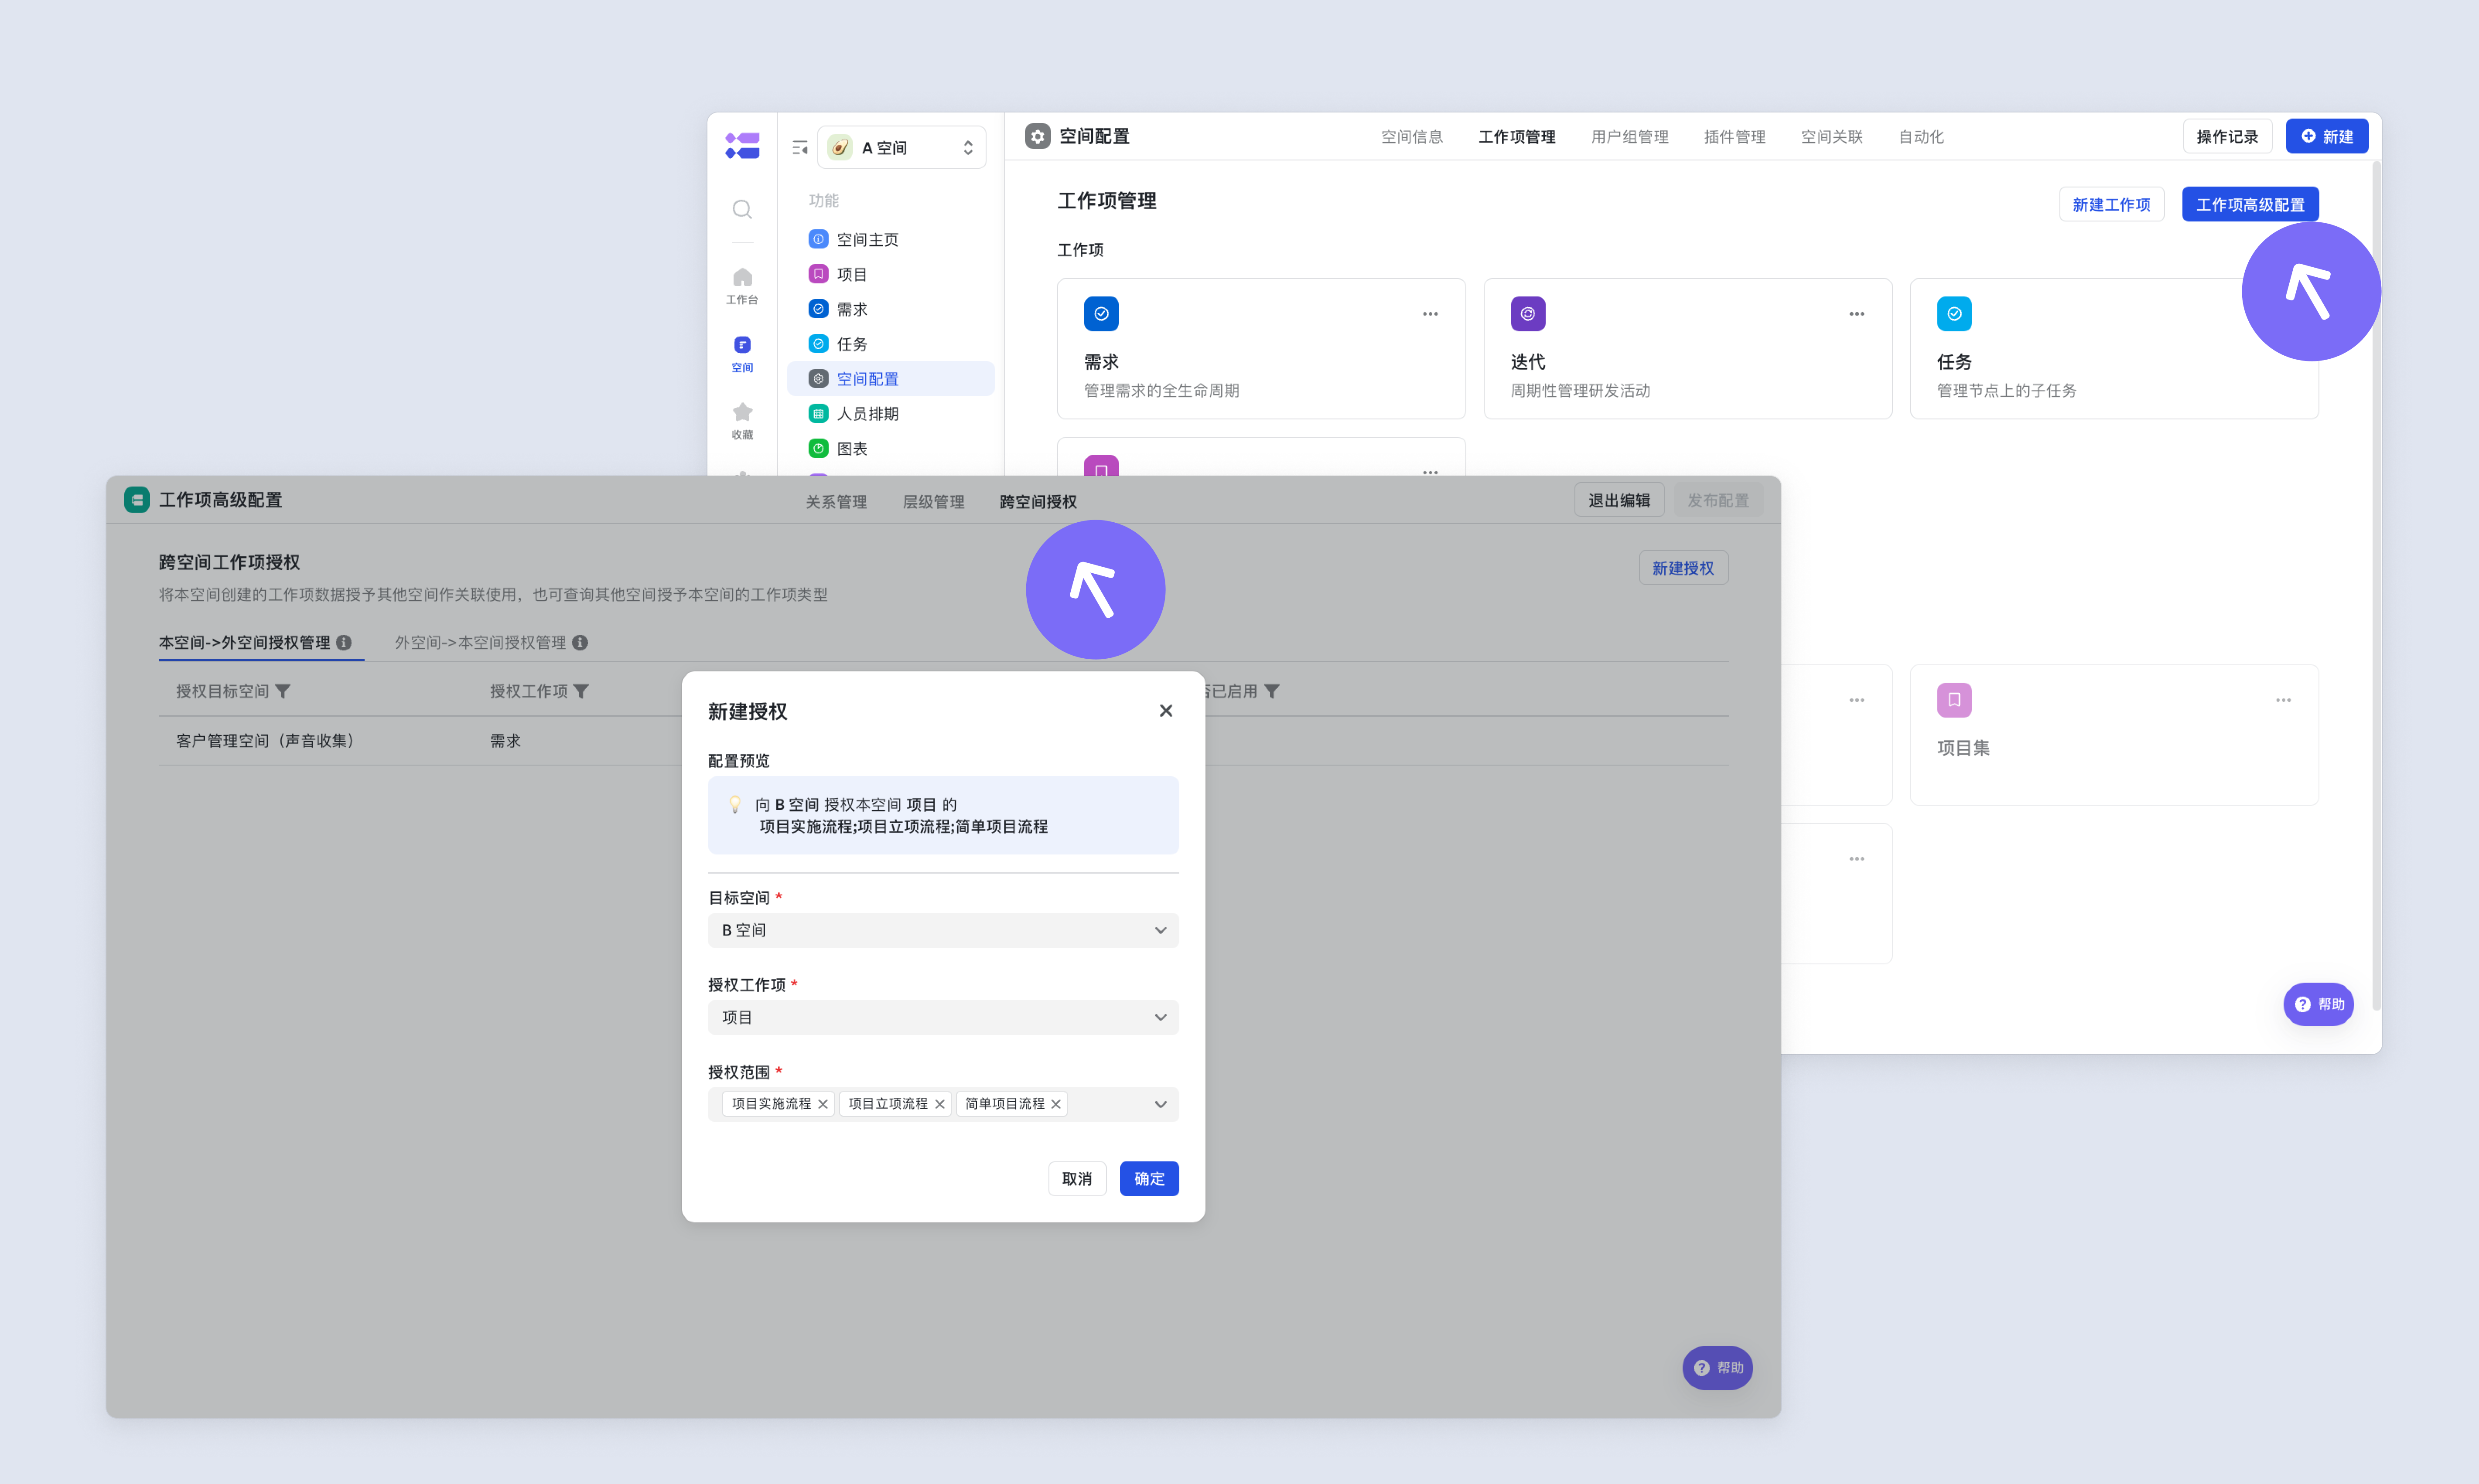
Task: Select the 跨空间授权 tab
Action: click(1038, 502)
